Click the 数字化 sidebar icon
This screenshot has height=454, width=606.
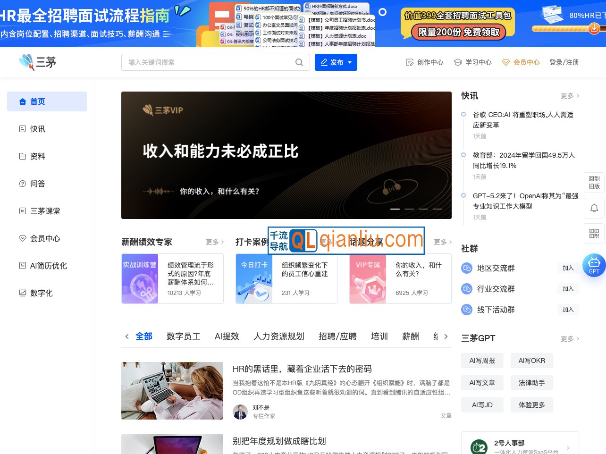22,293
